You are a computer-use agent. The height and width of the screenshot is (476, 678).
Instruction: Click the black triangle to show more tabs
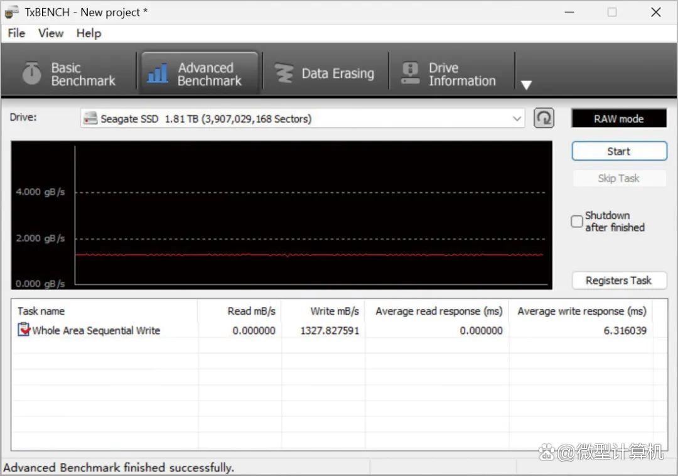point(526,85)
